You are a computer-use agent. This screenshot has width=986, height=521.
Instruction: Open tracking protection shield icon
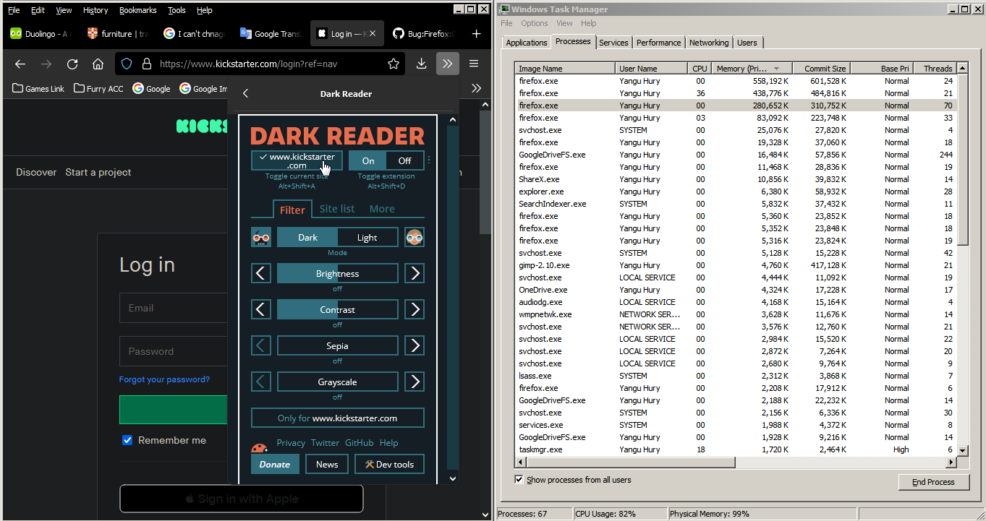[x=127, y=64]
